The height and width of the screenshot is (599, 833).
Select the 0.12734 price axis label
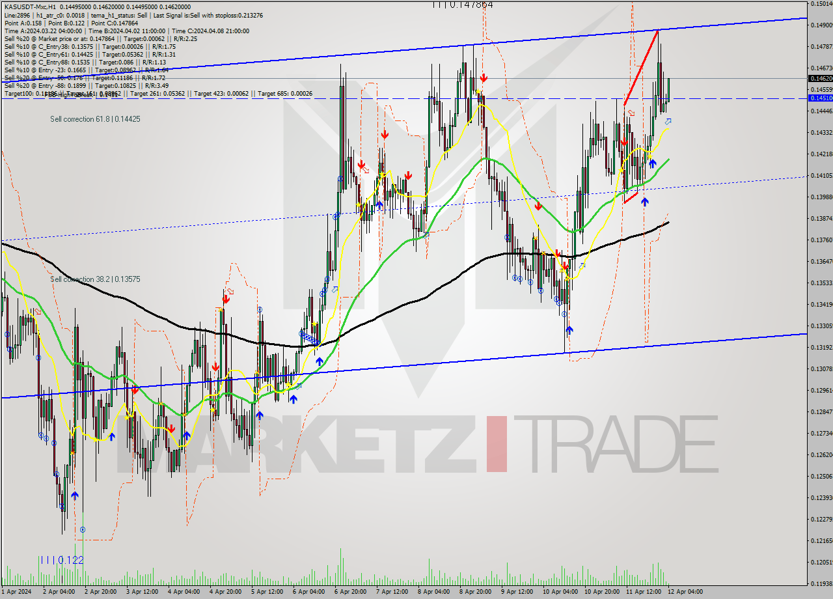tap(822, 434)
